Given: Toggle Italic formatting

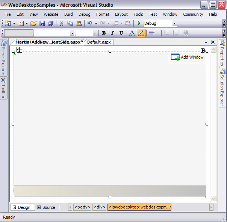Looking at the screenshot, I should click(112, 33).
